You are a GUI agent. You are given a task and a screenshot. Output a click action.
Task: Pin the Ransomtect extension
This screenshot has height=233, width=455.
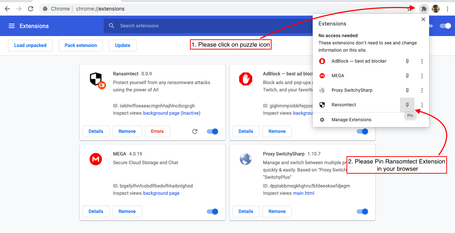(x=407, y=105)
